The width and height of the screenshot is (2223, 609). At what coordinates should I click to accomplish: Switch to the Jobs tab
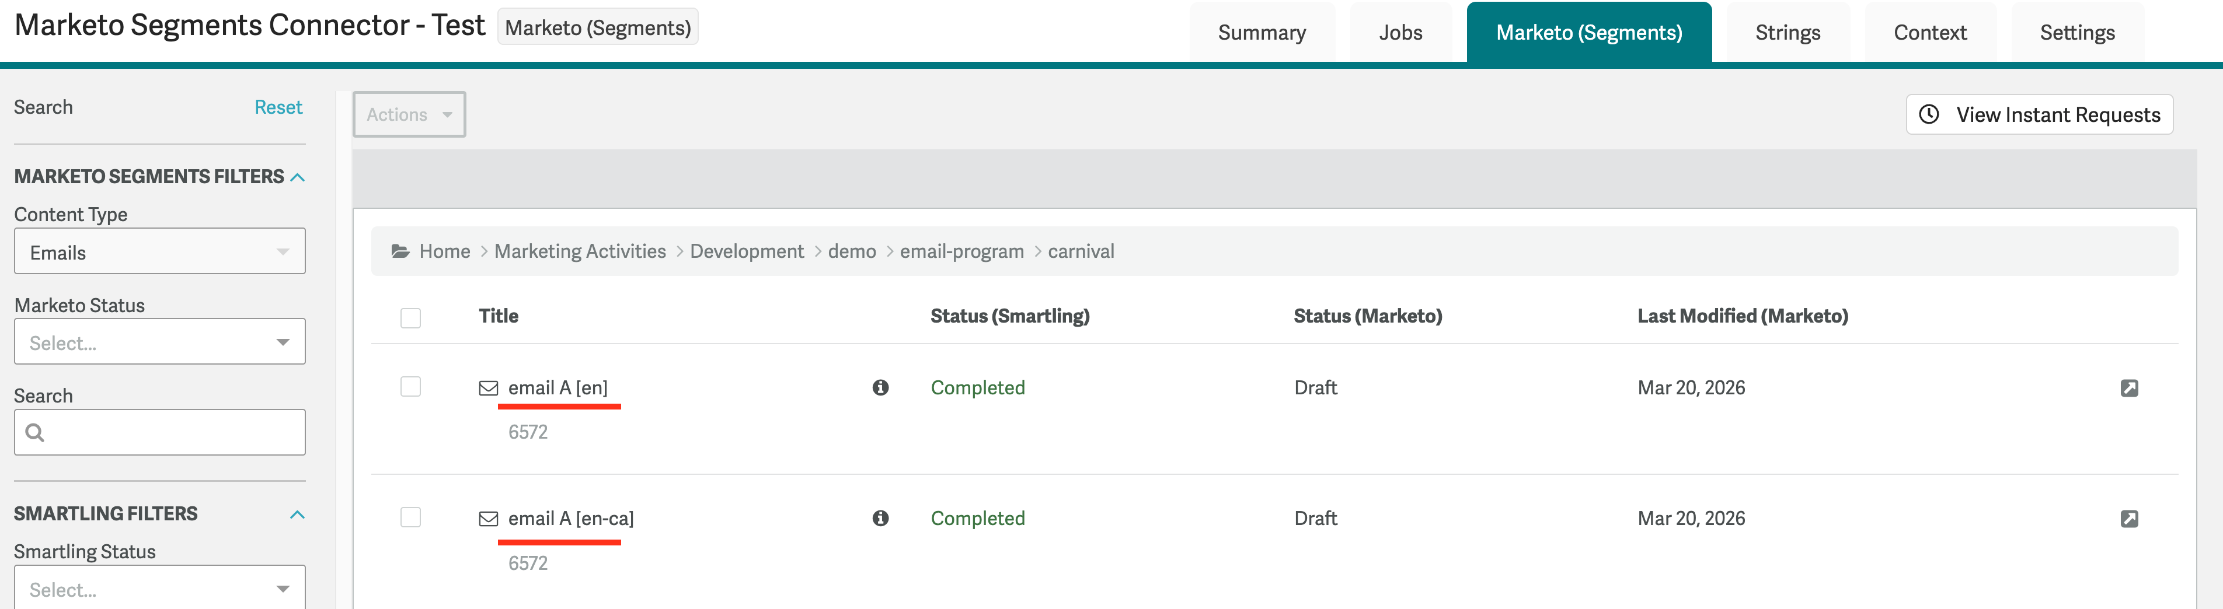1400,33
